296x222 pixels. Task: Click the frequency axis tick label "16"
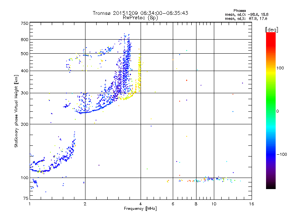click(x=252, y=204)
